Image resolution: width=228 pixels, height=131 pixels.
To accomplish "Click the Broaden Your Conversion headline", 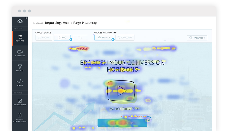I will click(x=122, y=63).
